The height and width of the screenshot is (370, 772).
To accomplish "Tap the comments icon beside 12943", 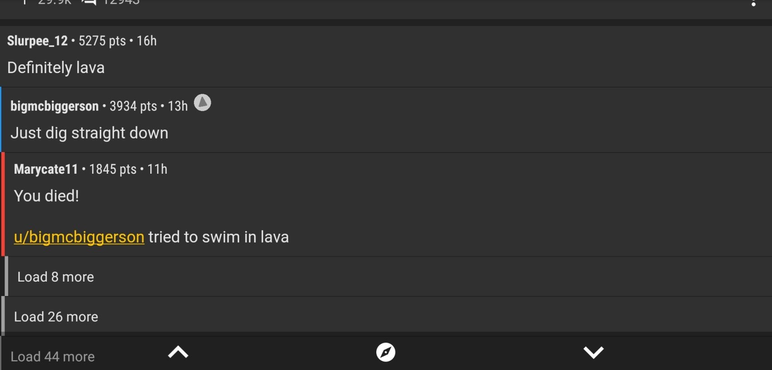I will pyautogui.click(x=89, y=2).
